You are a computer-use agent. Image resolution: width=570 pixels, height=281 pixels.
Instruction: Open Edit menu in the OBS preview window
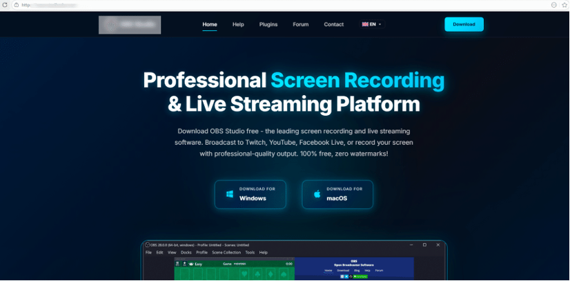pos(159,252)
